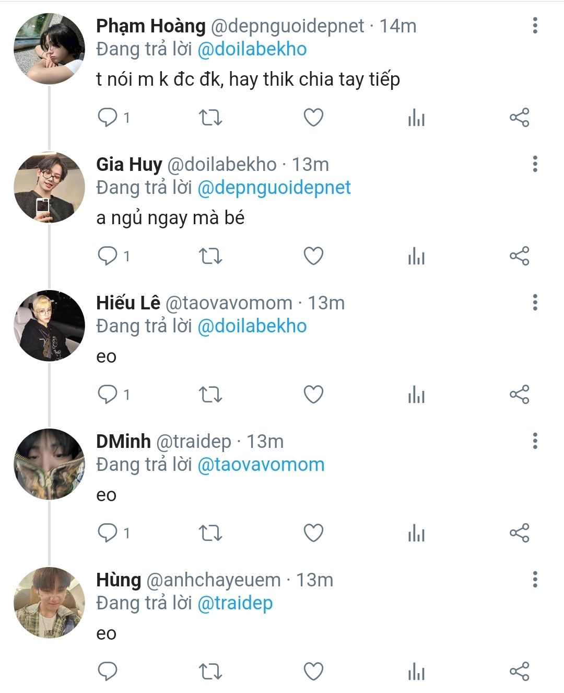Like Hiếu Lê's tweet
Image resolution: width=564 pixels, height=693 pixels.
coord(313,395)
